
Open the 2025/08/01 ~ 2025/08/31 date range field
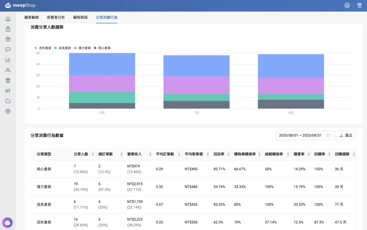coord(304,135)
